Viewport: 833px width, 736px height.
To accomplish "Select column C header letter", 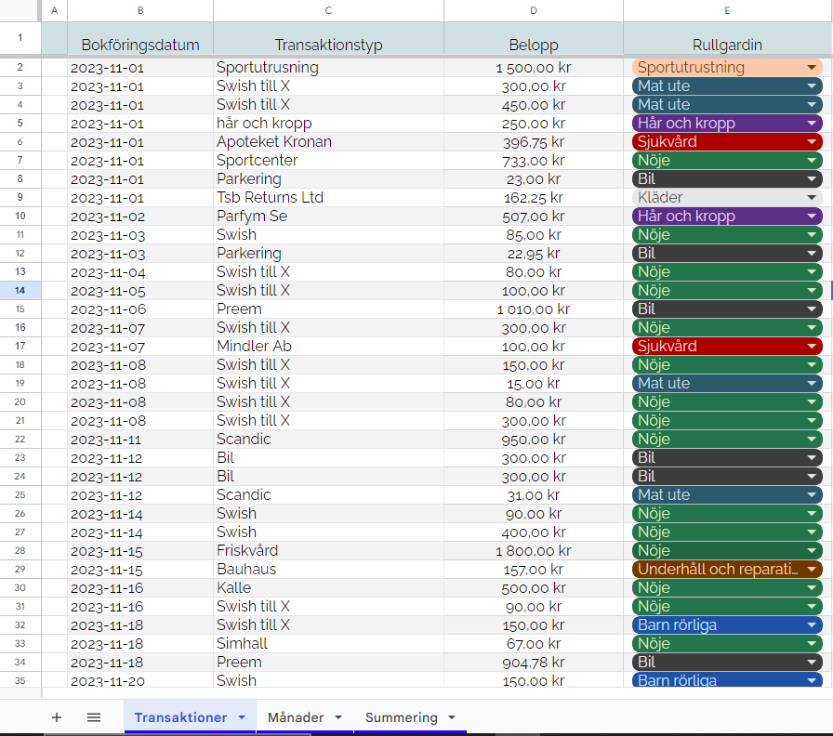I will tap(328, 10).
